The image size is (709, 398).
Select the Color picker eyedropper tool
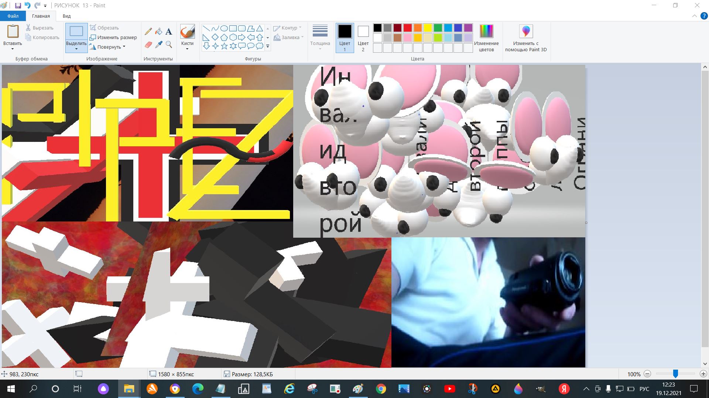(x=158, y=45)
